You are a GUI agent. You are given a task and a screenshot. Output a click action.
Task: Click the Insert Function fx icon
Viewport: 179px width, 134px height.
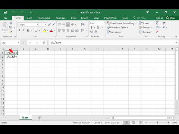pyautogui.click(x=44, y=42)
